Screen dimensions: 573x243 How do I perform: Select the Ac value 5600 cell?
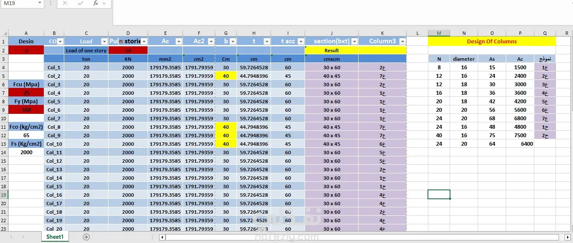[x=520, y=110]
